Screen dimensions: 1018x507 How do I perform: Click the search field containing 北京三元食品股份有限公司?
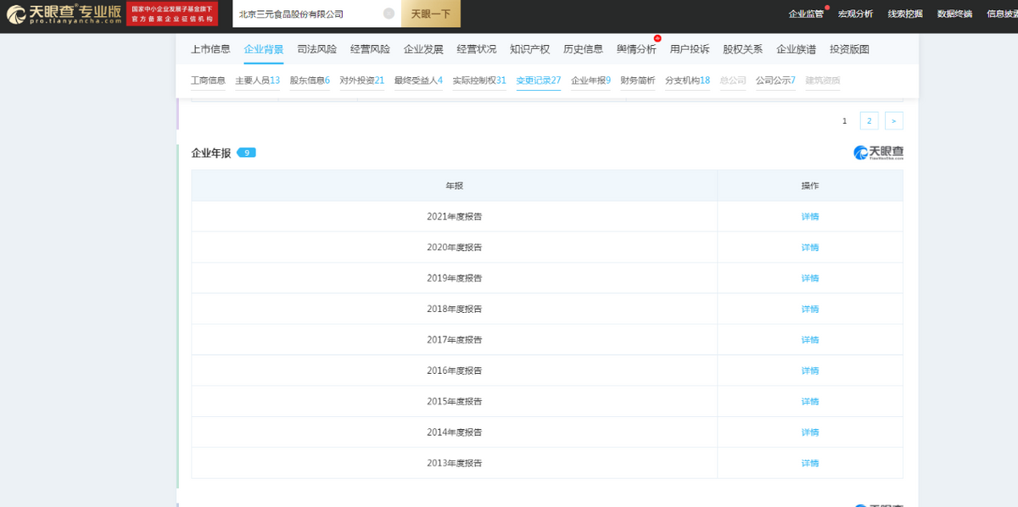tap(316, 14)
